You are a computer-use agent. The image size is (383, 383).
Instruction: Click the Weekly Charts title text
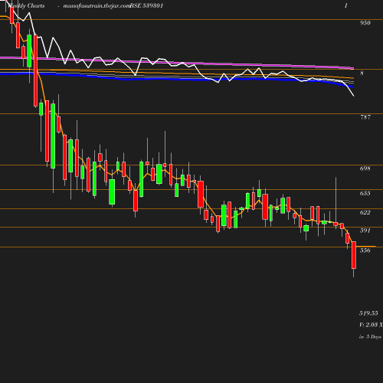26,6
